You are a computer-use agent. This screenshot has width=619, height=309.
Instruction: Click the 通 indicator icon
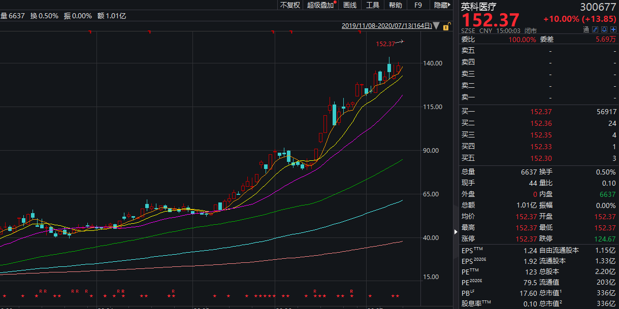pos(586,30)
